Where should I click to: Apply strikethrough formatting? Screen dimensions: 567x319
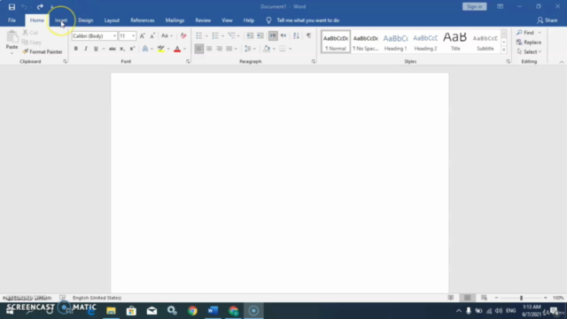(113, 49)
